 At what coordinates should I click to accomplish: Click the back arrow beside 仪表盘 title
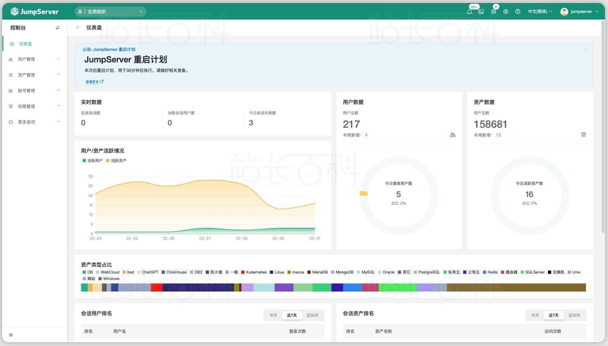click(78, 28)
